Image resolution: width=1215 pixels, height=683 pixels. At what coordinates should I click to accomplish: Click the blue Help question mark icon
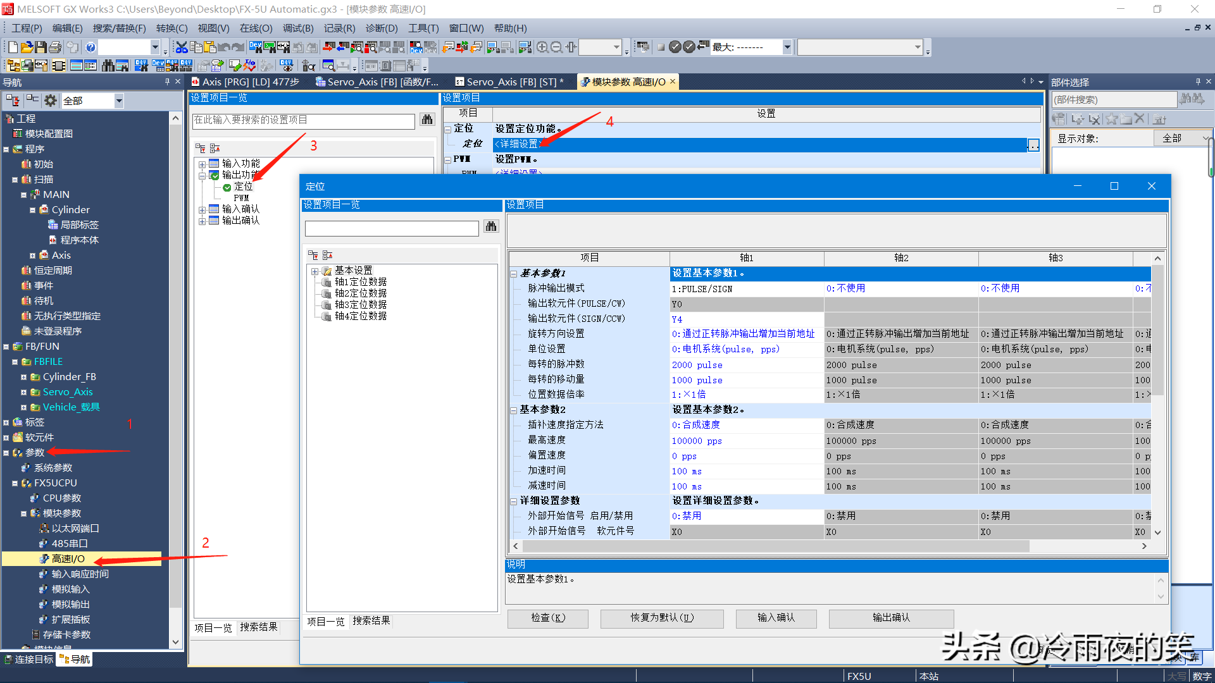point(90,47)
